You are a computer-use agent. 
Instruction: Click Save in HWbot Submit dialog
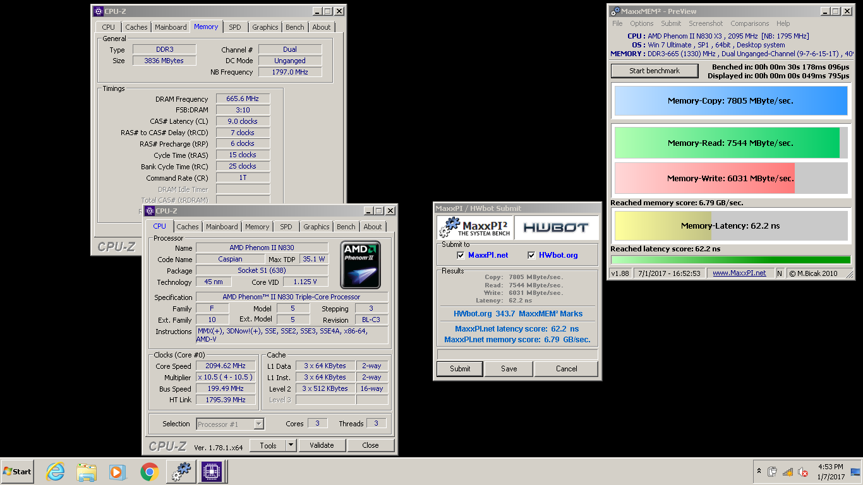tap(509, 369)
